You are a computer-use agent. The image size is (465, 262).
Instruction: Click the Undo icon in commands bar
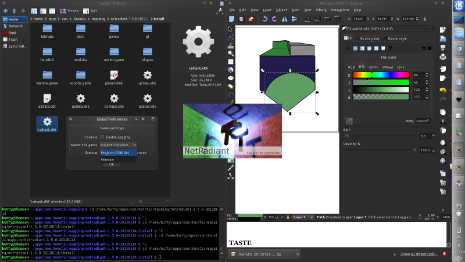443,90
